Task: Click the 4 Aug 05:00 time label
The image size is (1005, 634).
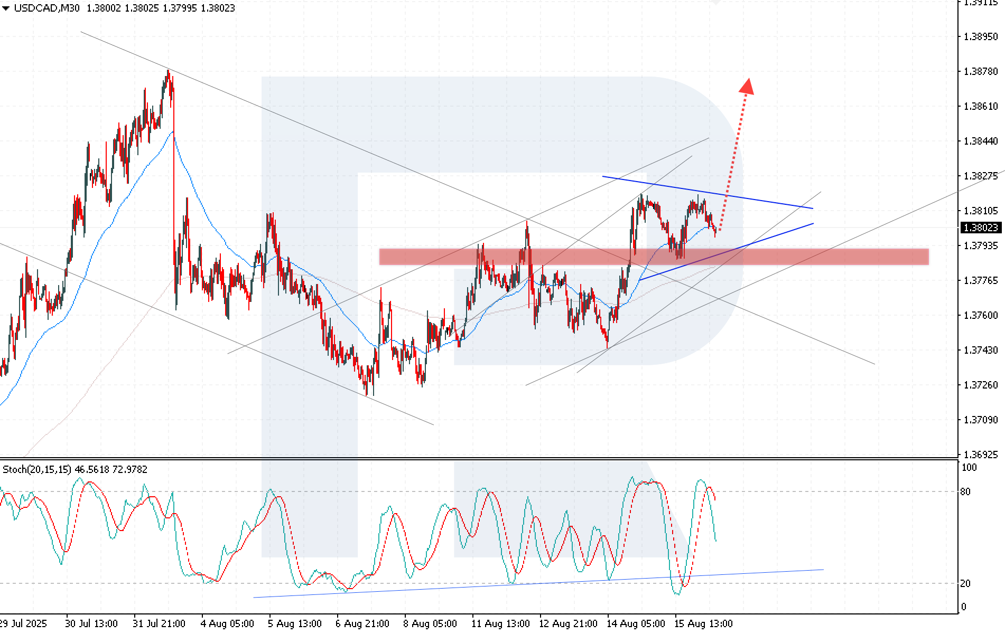Action: (227, 623)
